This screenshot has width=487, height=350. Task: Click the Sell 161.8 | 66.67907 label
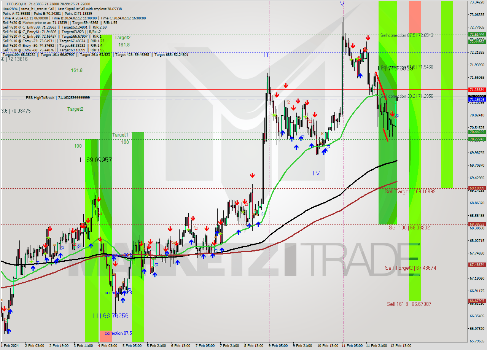pos(409,304)
